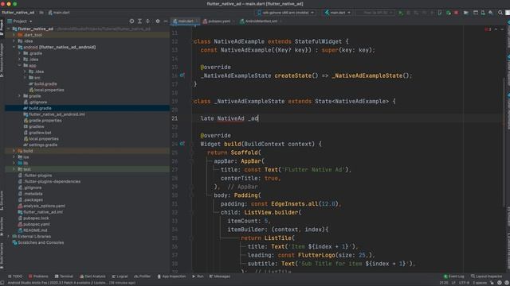Screen dimensions: 510x286
Task: Click Select Opened File target icon
Action: 131,21
